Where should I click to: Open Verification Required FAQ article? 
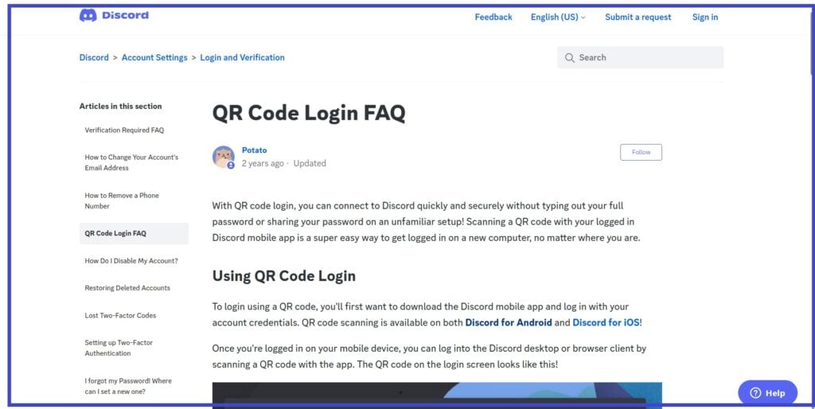(124, 130)
